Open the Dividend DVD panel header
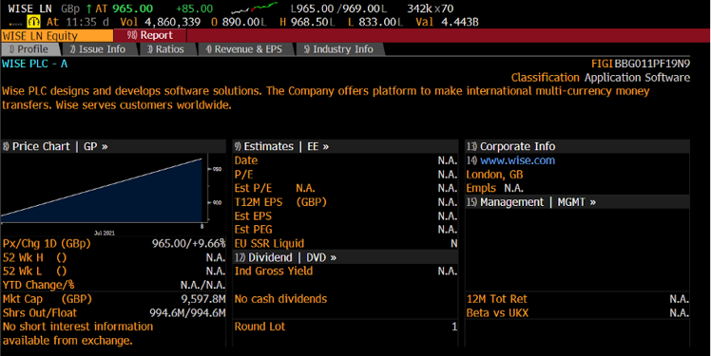Viewport: 711px width, 356px height. (x=345, y=257)
